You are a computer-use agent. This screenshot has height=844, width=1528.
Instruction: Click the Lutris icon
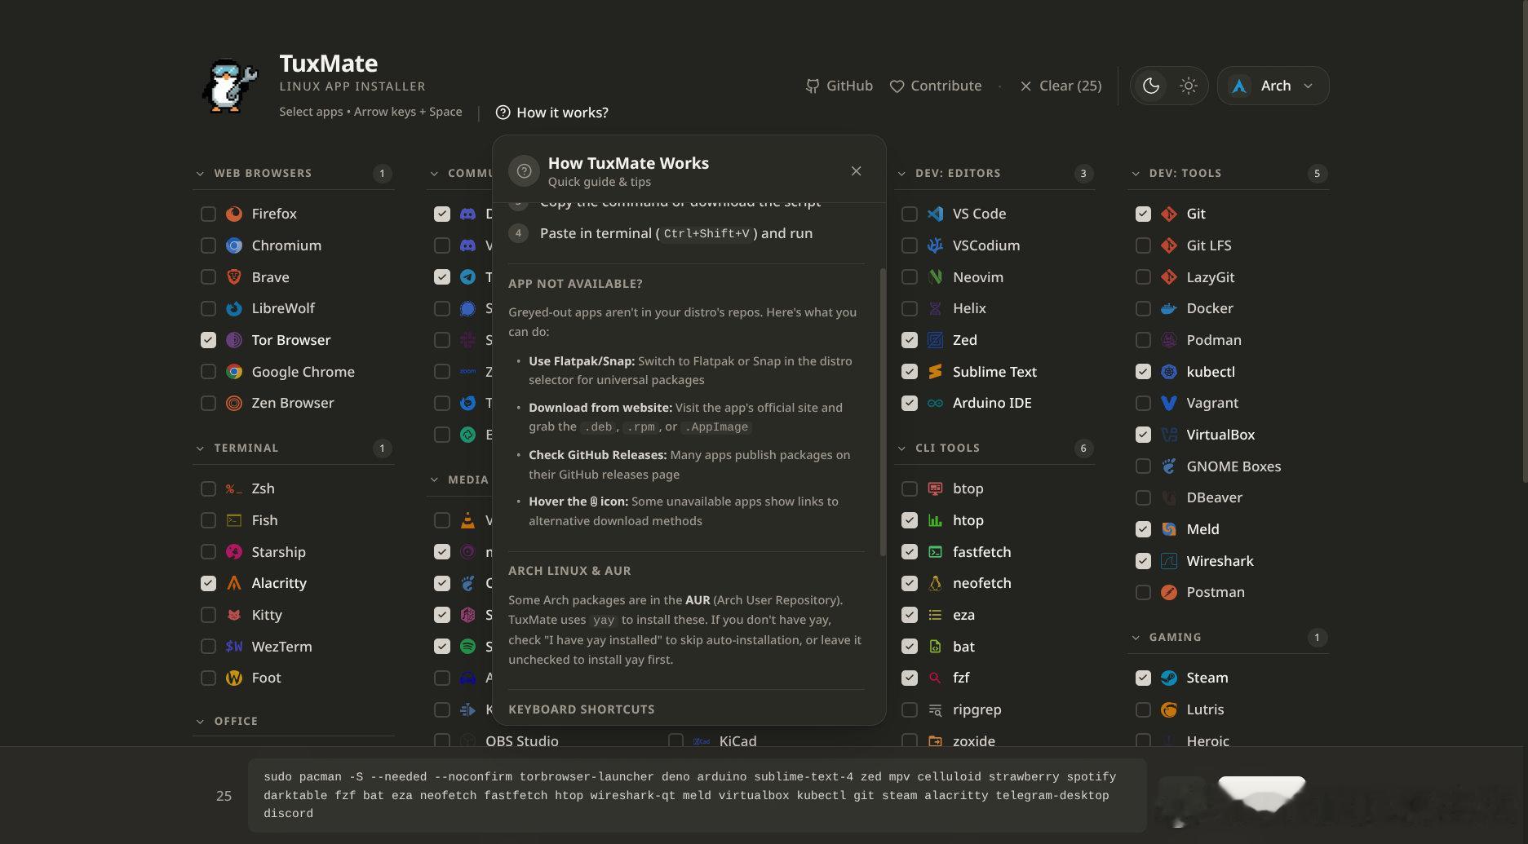(x=1169, y=709)
